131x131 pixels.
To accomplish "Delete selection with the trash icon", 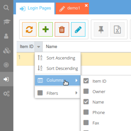I will click(62, 29).
